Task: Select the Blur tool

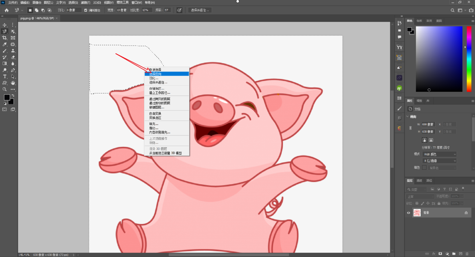Action: 13,64
